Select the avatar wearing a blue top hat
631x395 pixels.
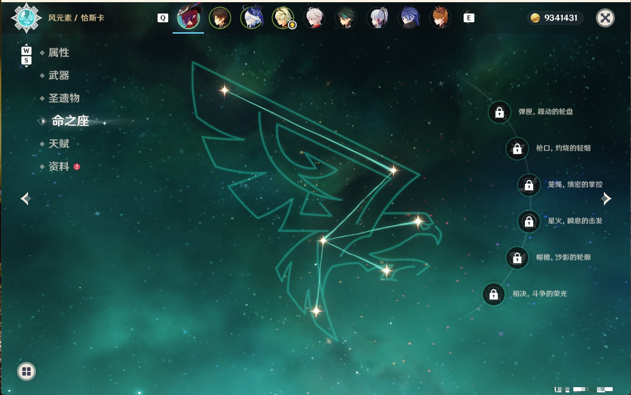(x=252, y=17)
